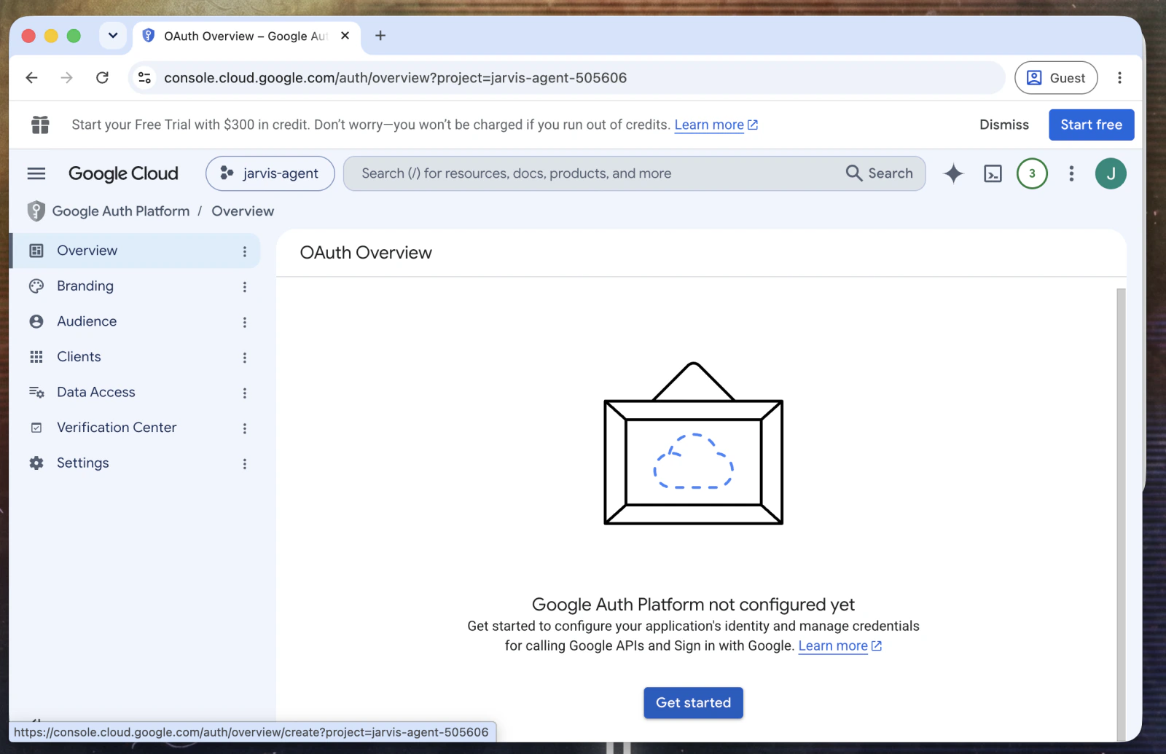Open Chrome's three-dot menu
Viewport: 1166px width, 754px height.
coord(1120,78)
